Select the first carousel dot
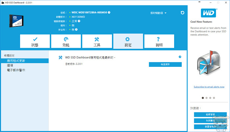 tap(203, 98)
